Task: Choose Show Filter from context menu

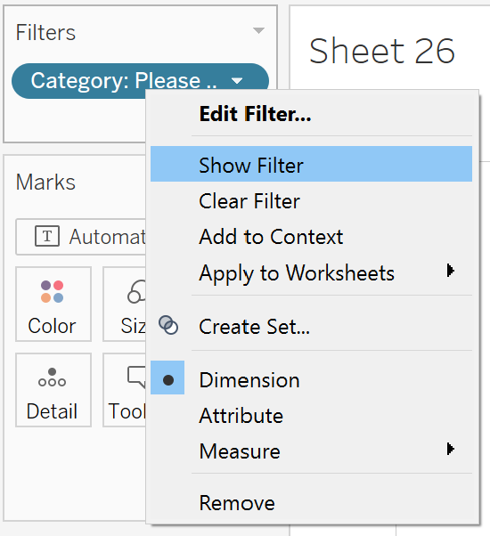Action: pyautogui.click(x=311, y=164)
